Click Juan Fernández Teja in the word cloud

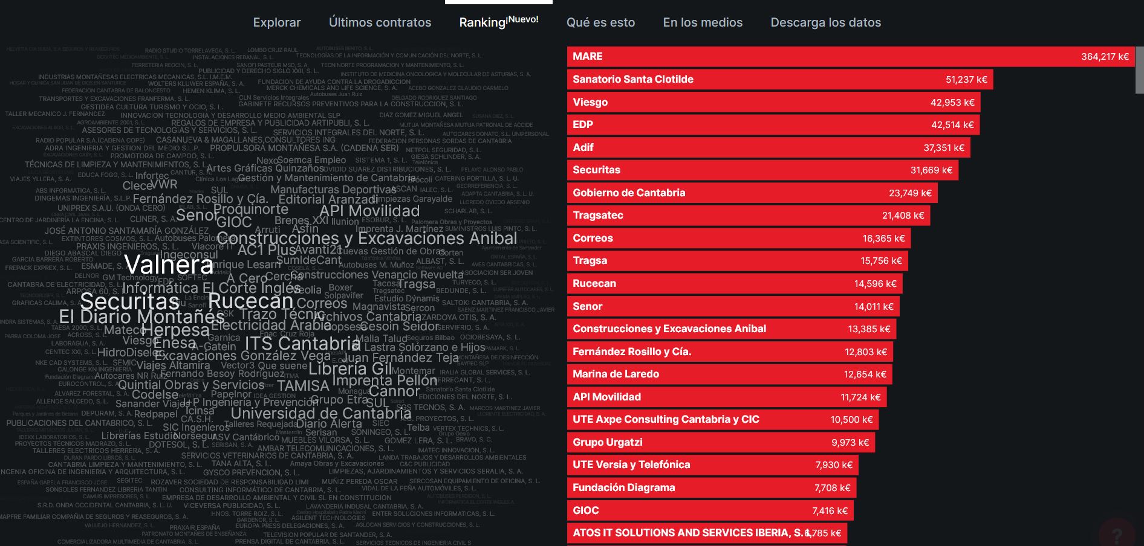point(401,357)
